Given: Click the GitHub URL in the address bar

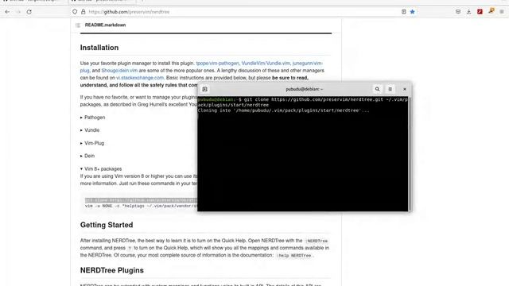Looking at the screenshot, I should [129, 12].
